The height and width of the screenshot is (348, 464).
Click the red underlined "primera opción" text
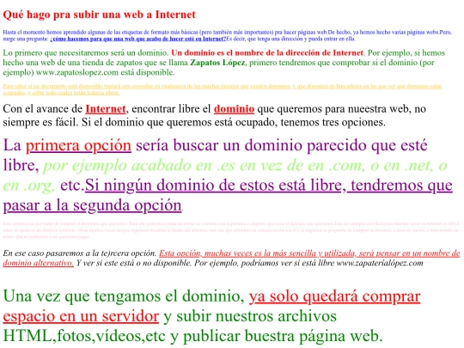(x=78, y=145)
